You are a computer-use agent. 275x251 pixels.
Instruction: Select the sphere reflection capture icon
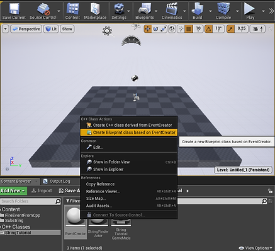[135, 78]
